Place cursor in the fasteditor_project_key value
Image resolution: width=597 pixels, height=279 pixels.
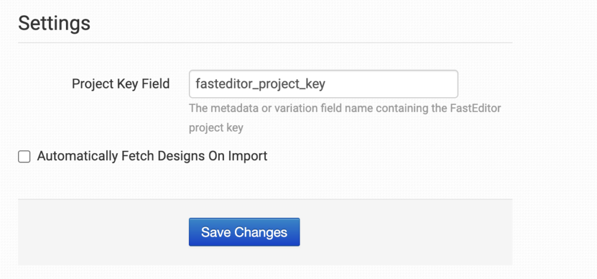pyautogui.click(x=260, y=84)
